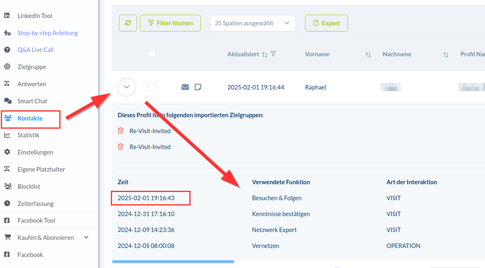
Task: Check the checkbox in Raphael's row
Action: (x=152, y=87)
